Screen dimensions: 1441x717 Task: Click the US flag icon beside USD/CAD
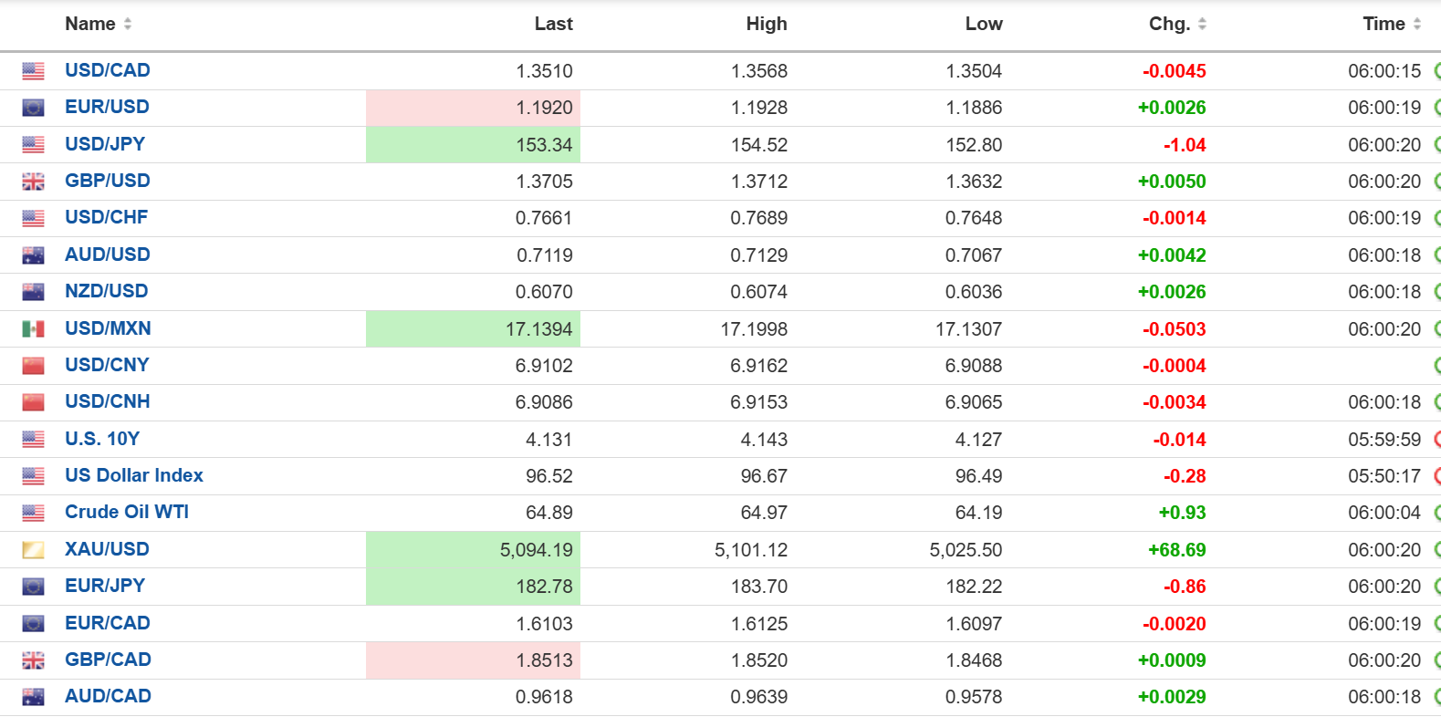pyautogui.click(x=33, y=71)
